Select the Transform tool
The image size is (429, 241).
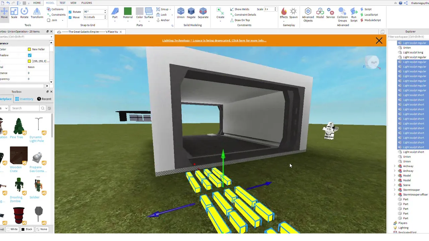pyautogui.click(x=37, y=13)
